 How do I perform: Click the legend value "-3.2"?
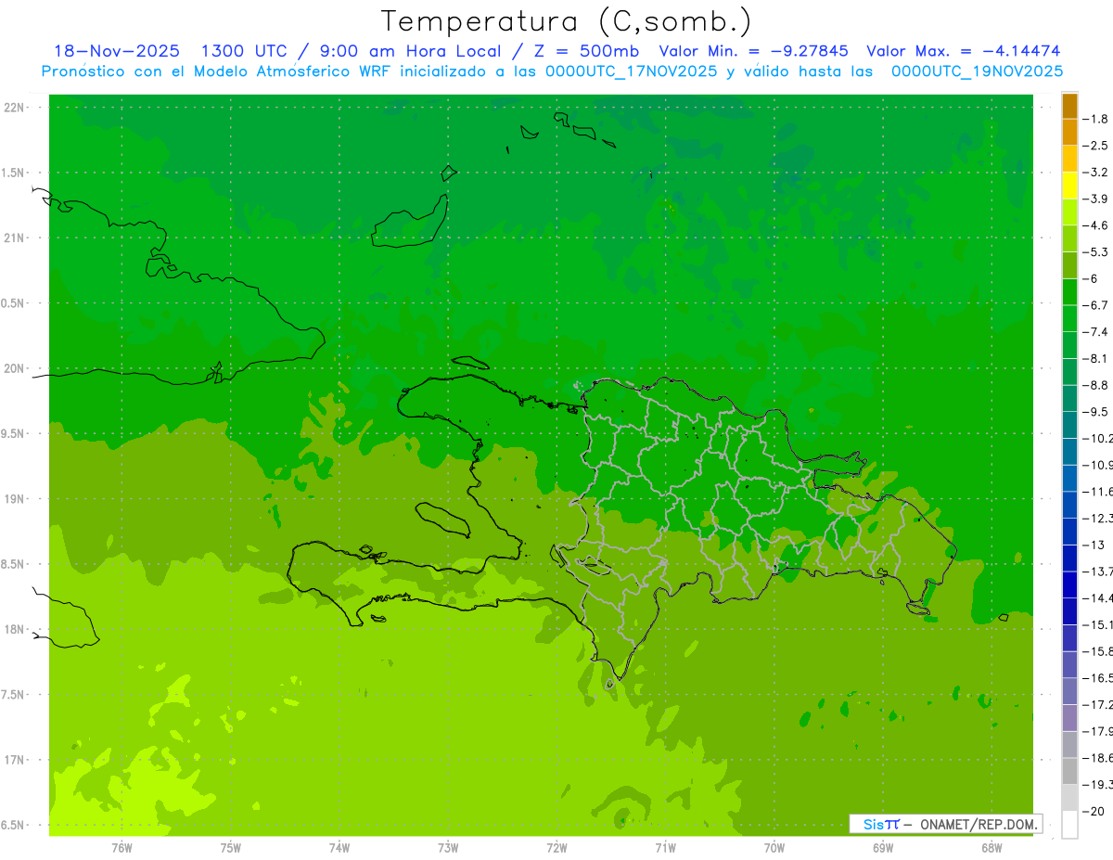coord(1097,173)
